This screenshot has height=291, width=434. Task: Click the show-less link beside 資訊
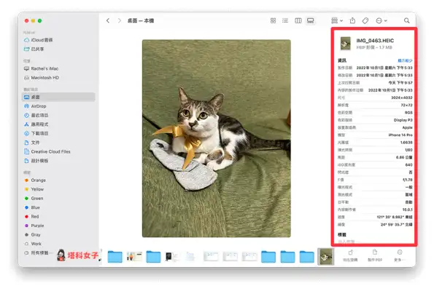[x=405, y=60]
